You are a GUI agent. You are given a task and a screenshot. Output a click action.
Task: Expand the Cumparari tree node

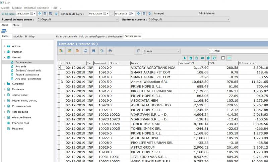point(4,84)
